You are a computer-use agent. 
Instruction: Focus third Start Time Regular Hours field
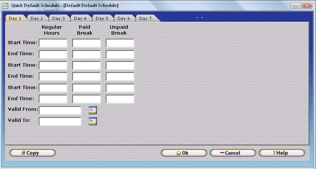tap(53, 88)
